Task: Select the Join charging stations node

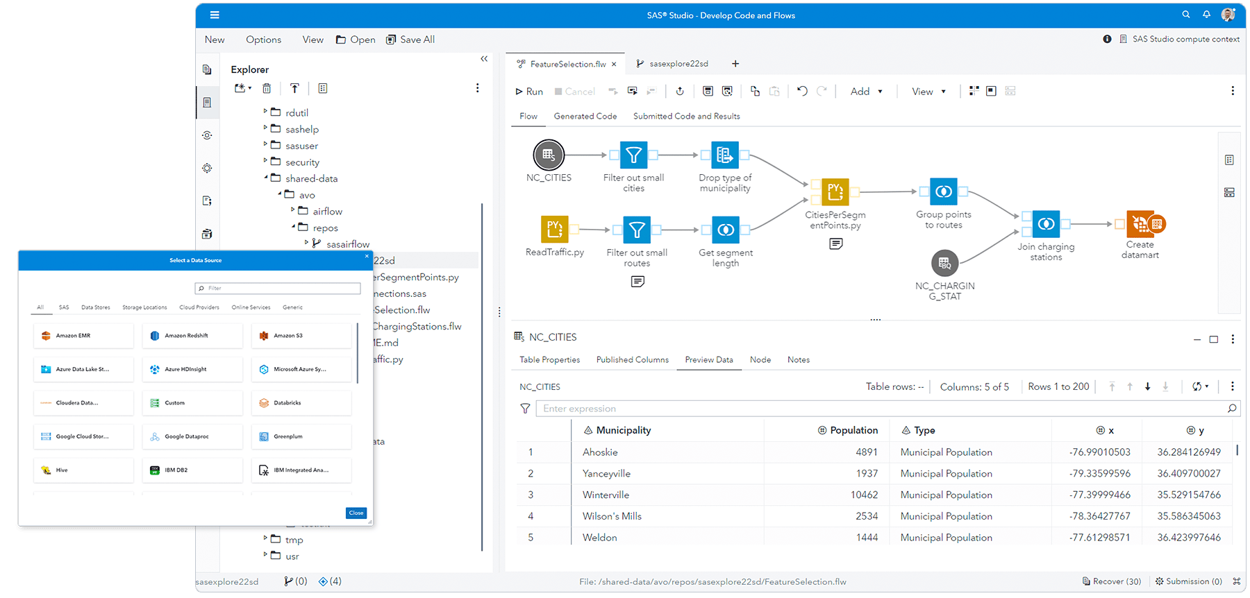Action: tap(1046, 223)
